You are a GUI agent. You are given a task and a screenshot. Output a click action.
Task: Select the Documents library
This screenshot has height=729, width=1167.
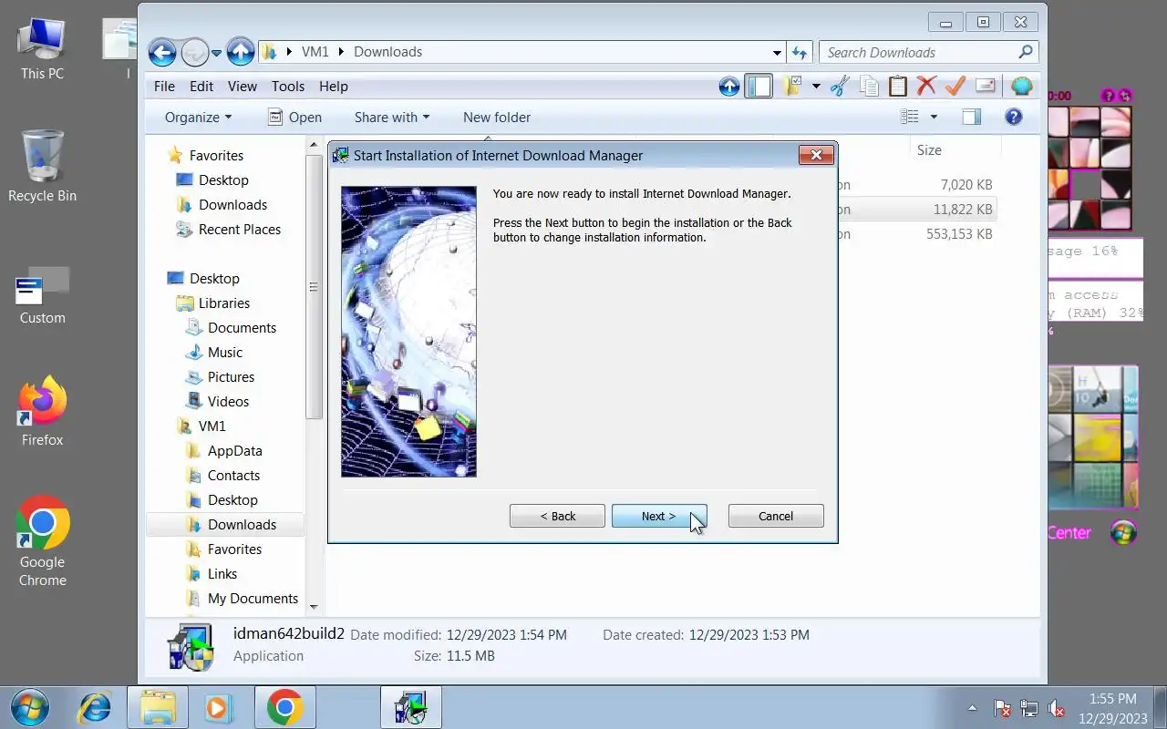pos(242,327)
